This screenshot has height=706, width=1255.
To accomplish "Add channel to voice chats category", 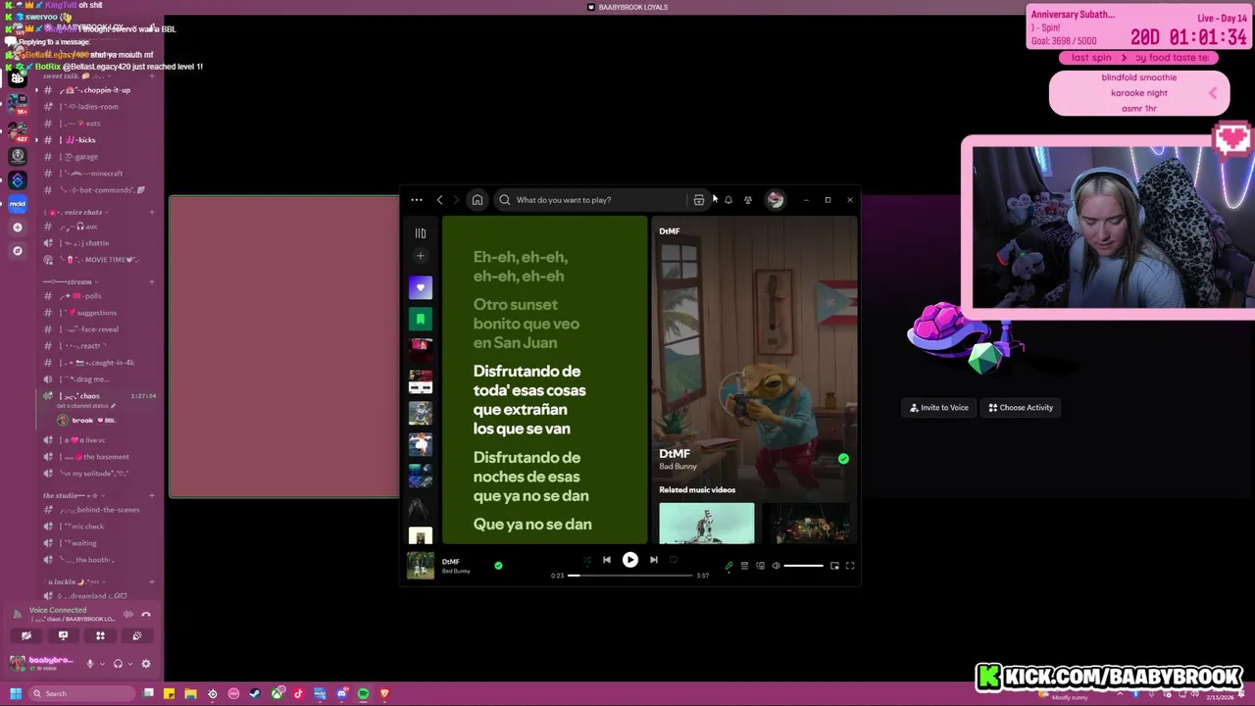I will point(151,213).
